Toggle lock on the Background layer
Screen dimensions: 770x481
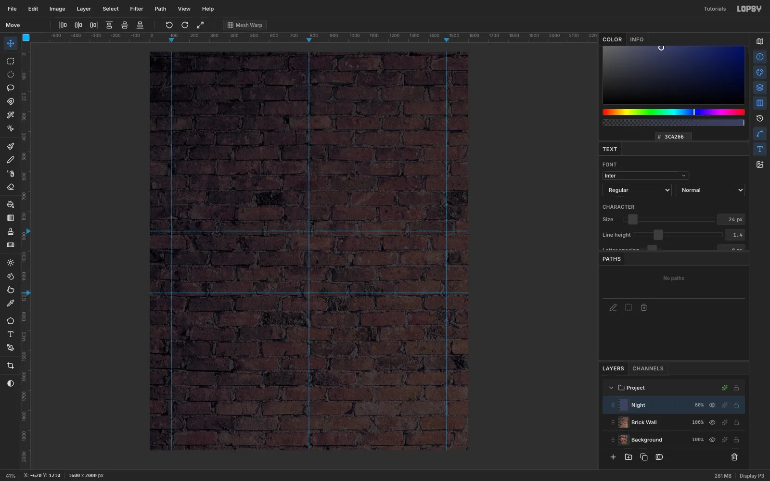click(736, 440)
